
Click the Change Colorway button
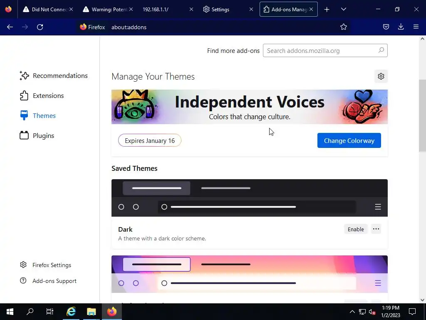pos(349,141)
